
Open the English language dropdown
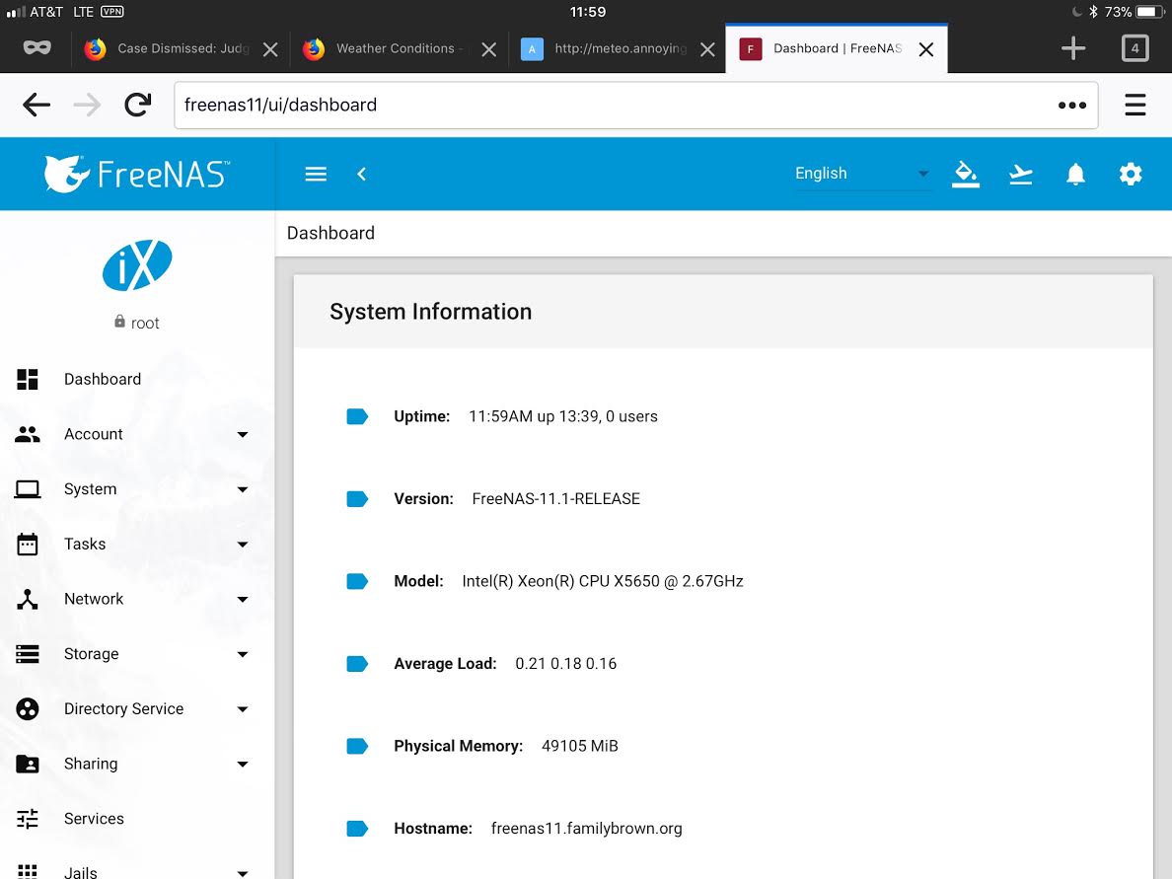point(862,174)
